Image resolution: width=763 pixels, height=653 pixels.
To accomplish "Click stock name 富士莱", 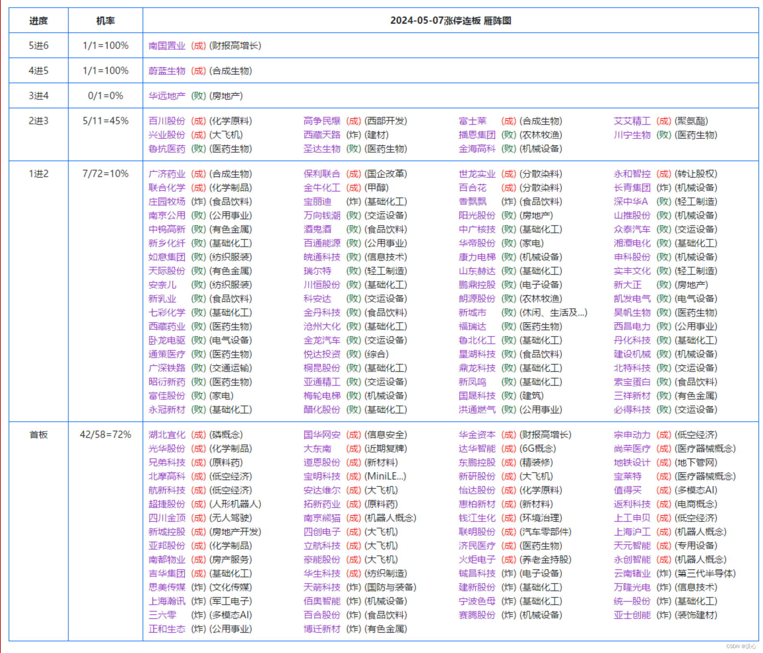I will pyautogui.click(x=473, y=121).
